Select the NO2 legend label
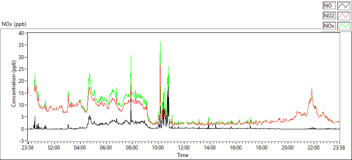 329,16
